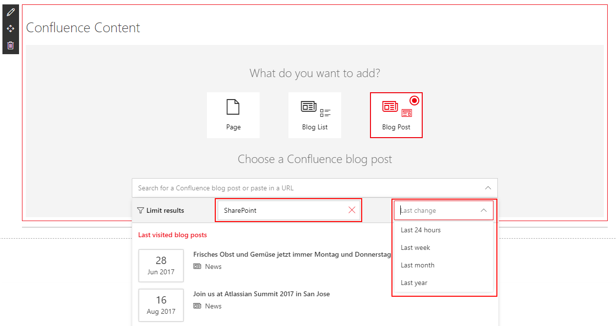Choose Last month option

417,265
